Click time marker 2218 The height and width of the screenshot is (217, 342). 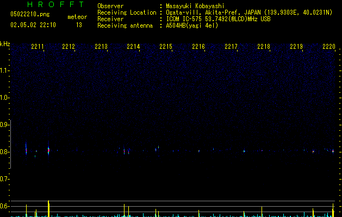(x=264, y=47)
